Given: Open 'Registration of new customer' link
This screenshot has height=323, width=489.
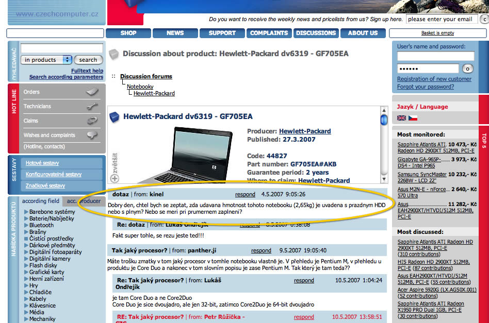Looking at the screenshot, I should click(434, 79).
